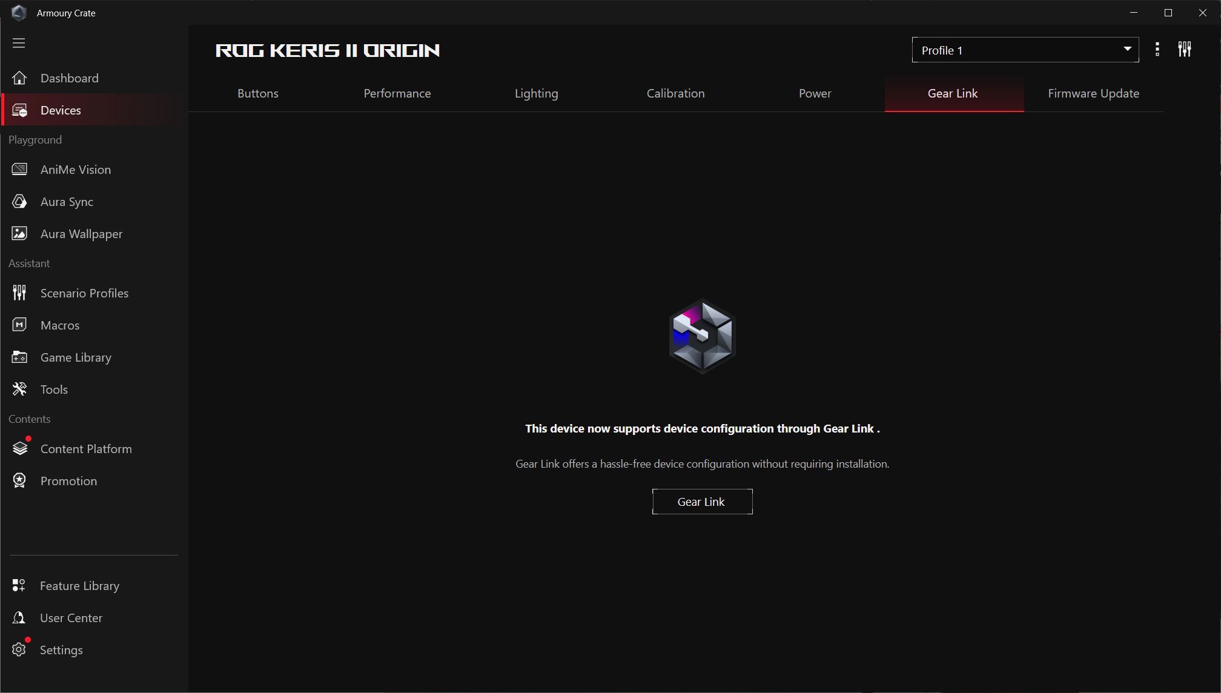
Task: Open User Center label
Action: (x=71, y=618)
